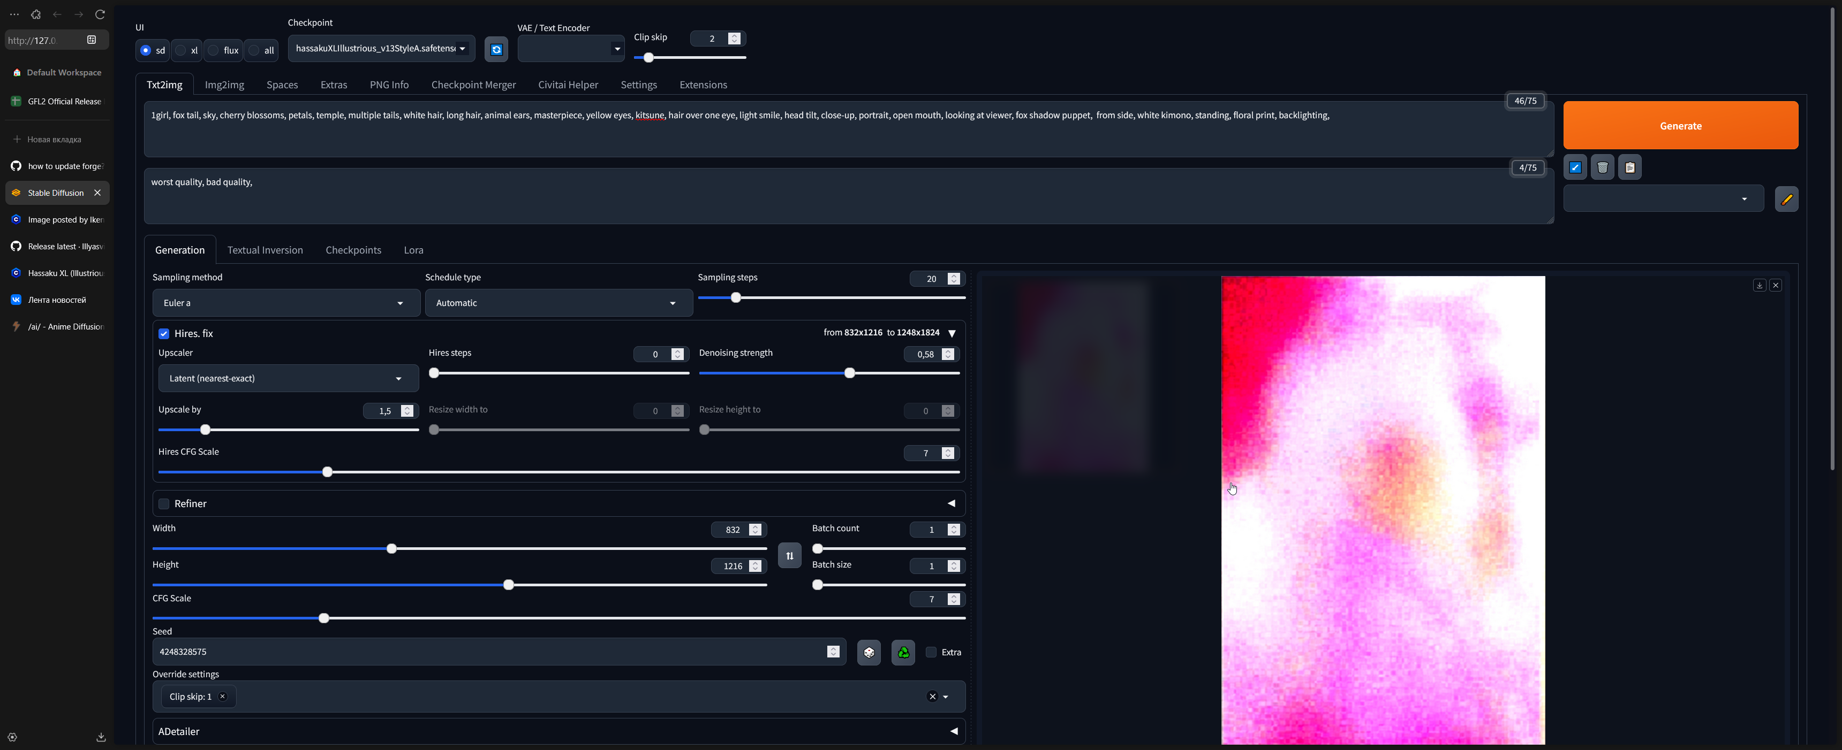Image resolution: width=1842 pixels, height=750 pixels.
Task: Remove the Clip skip: 1 override
Action: [222, 697]
